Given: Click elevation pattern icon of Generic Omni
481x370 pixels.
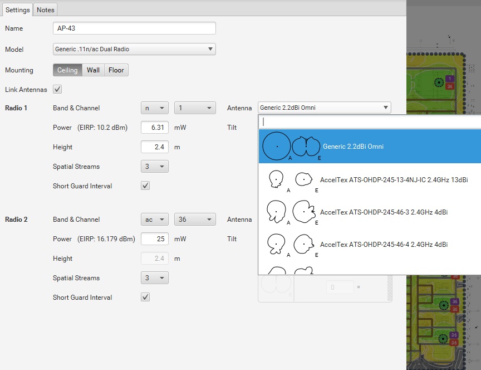Looking at the screenshot, I should 306,147.
